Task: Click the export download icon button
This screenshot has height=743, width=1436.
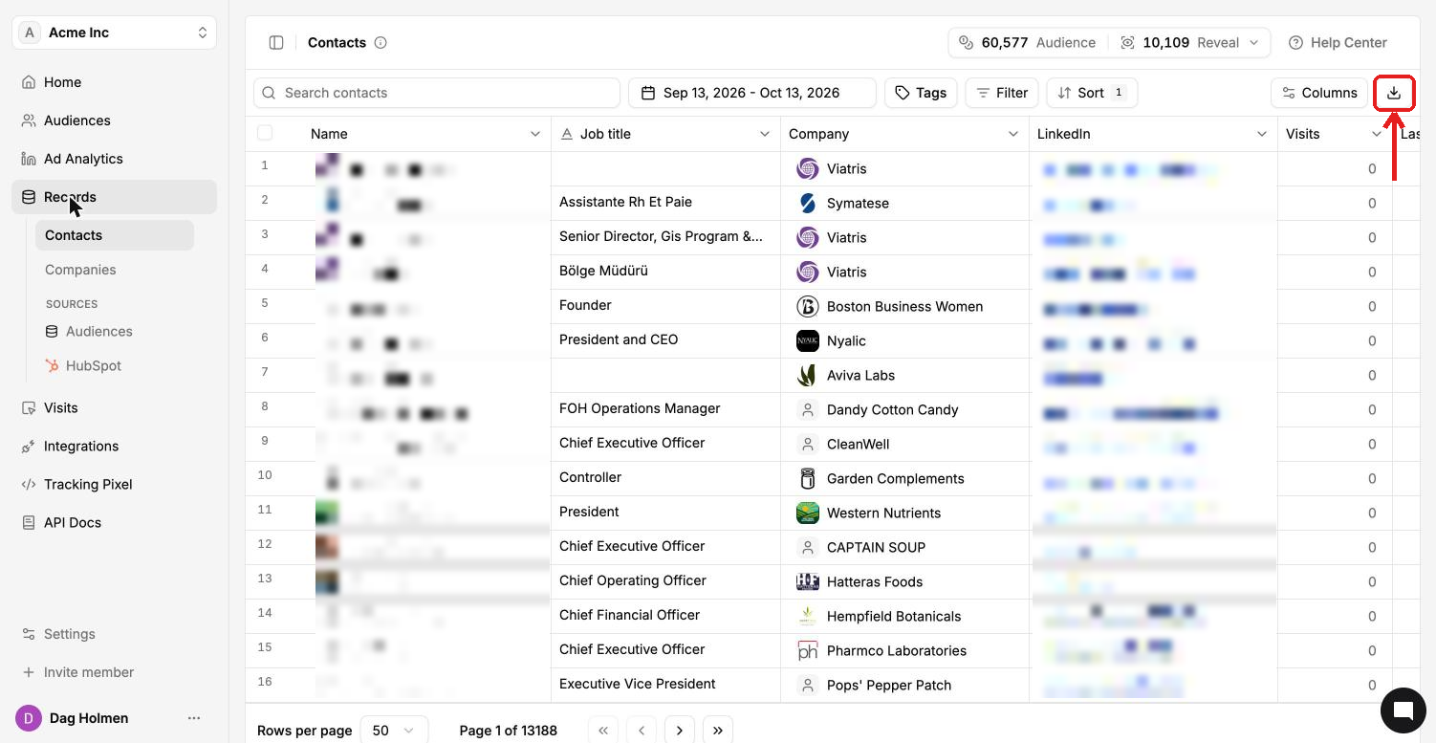Action: tap(1394, 93)
